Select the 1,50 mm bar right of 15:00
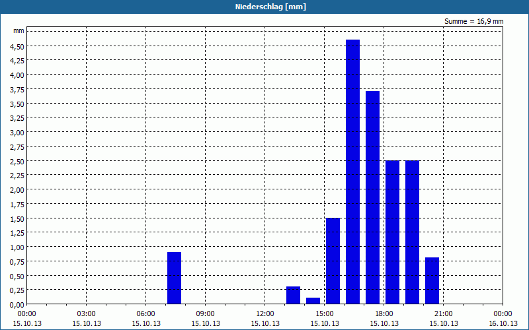The height and width of the screenshot is (330, 529). 333,261
